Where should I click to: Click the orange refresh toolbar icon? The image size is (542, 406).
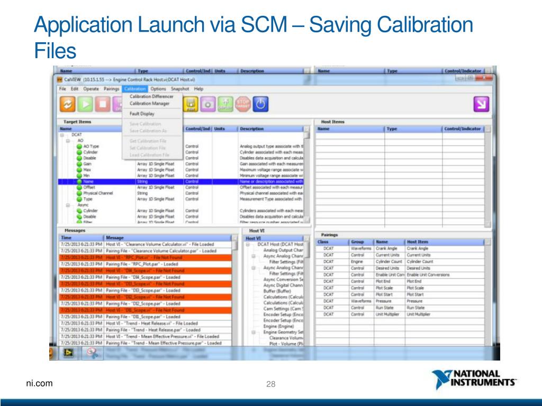pyautogui.click(x=67, y=104)
